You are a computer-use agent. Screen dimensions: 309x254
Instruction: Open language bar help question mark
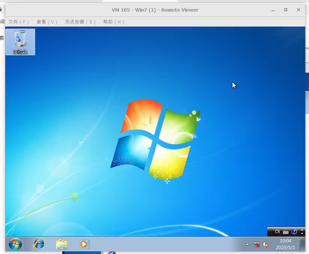point(294,232)
